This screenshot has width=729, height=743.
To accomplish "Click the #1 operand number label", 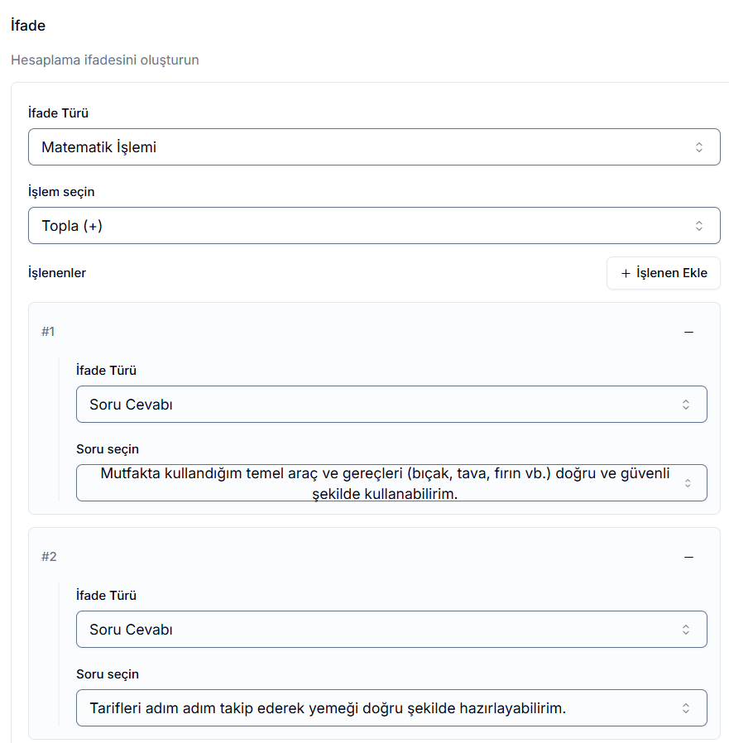I will tap(48, 332).
